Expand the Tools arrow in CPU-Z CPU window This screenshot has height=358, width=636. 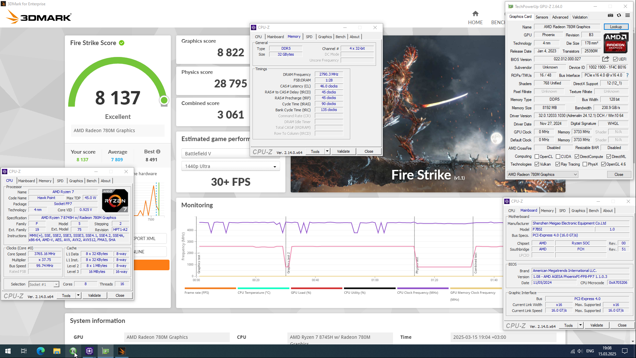(x=78, y=295)
